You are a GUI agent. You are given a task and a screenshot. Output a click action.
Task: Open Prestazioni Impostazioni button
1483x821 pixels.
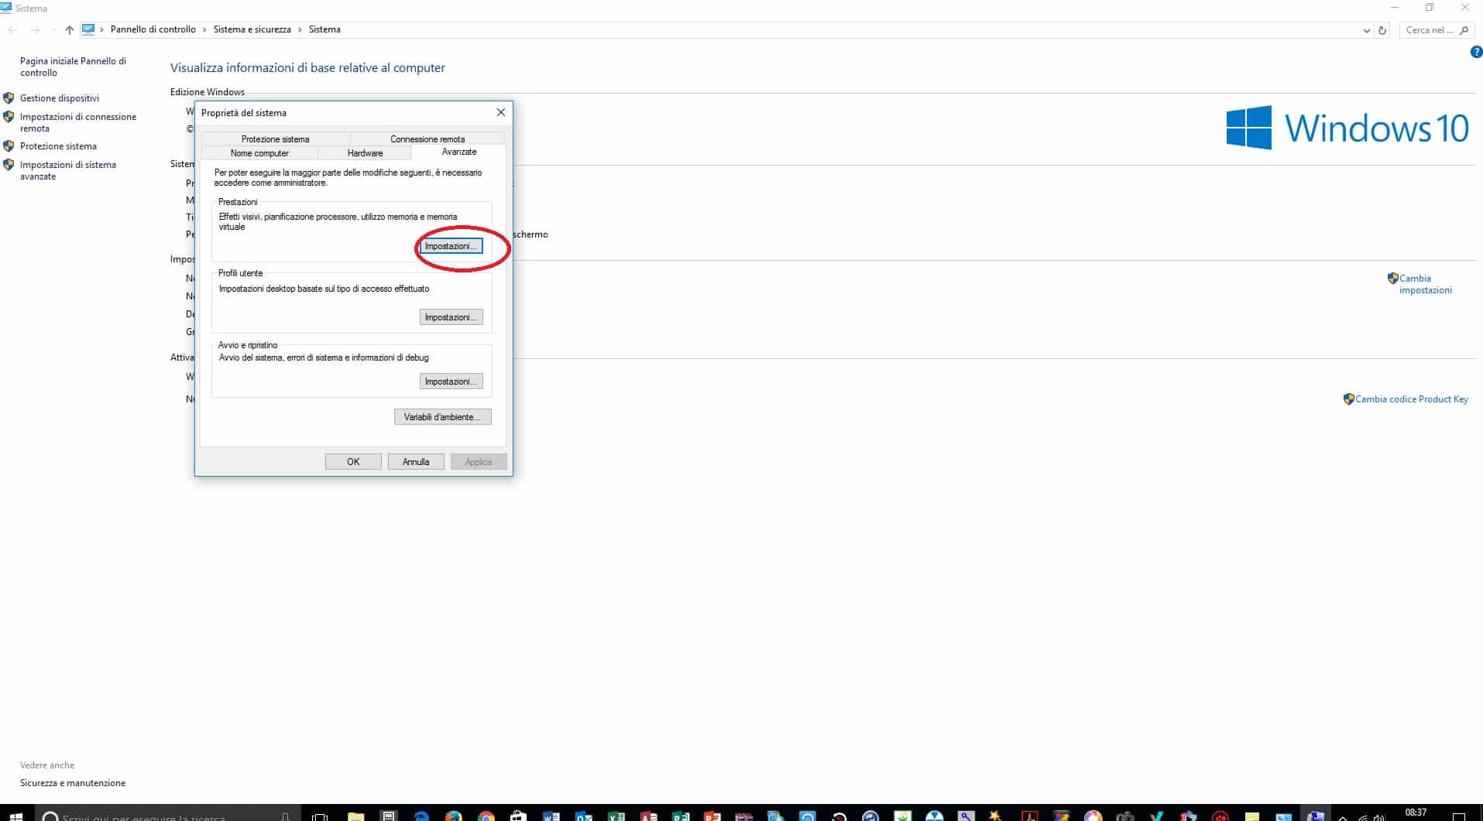pyautogui.click(x=451, y=246)
